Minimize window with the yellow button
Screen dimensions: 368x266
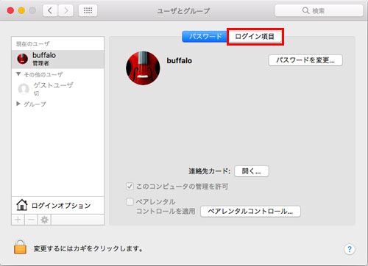(x=21, y=10)
